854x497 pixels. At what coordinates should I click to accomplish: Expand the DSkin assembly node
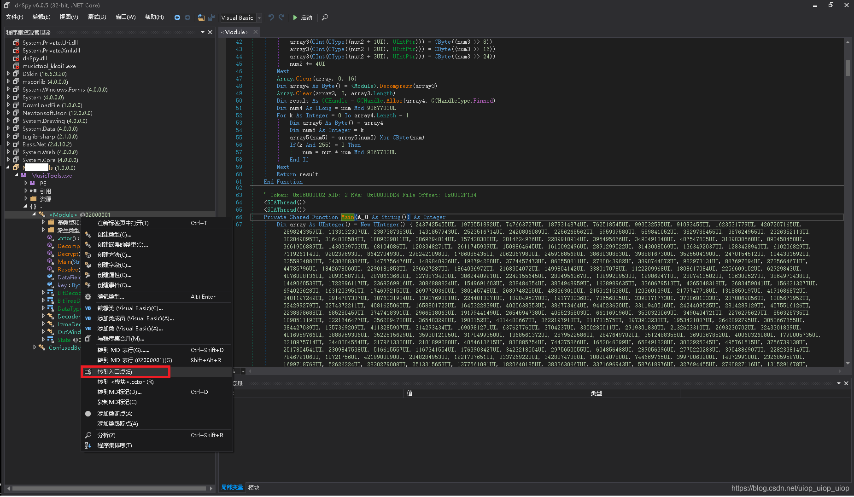point(8,74)
